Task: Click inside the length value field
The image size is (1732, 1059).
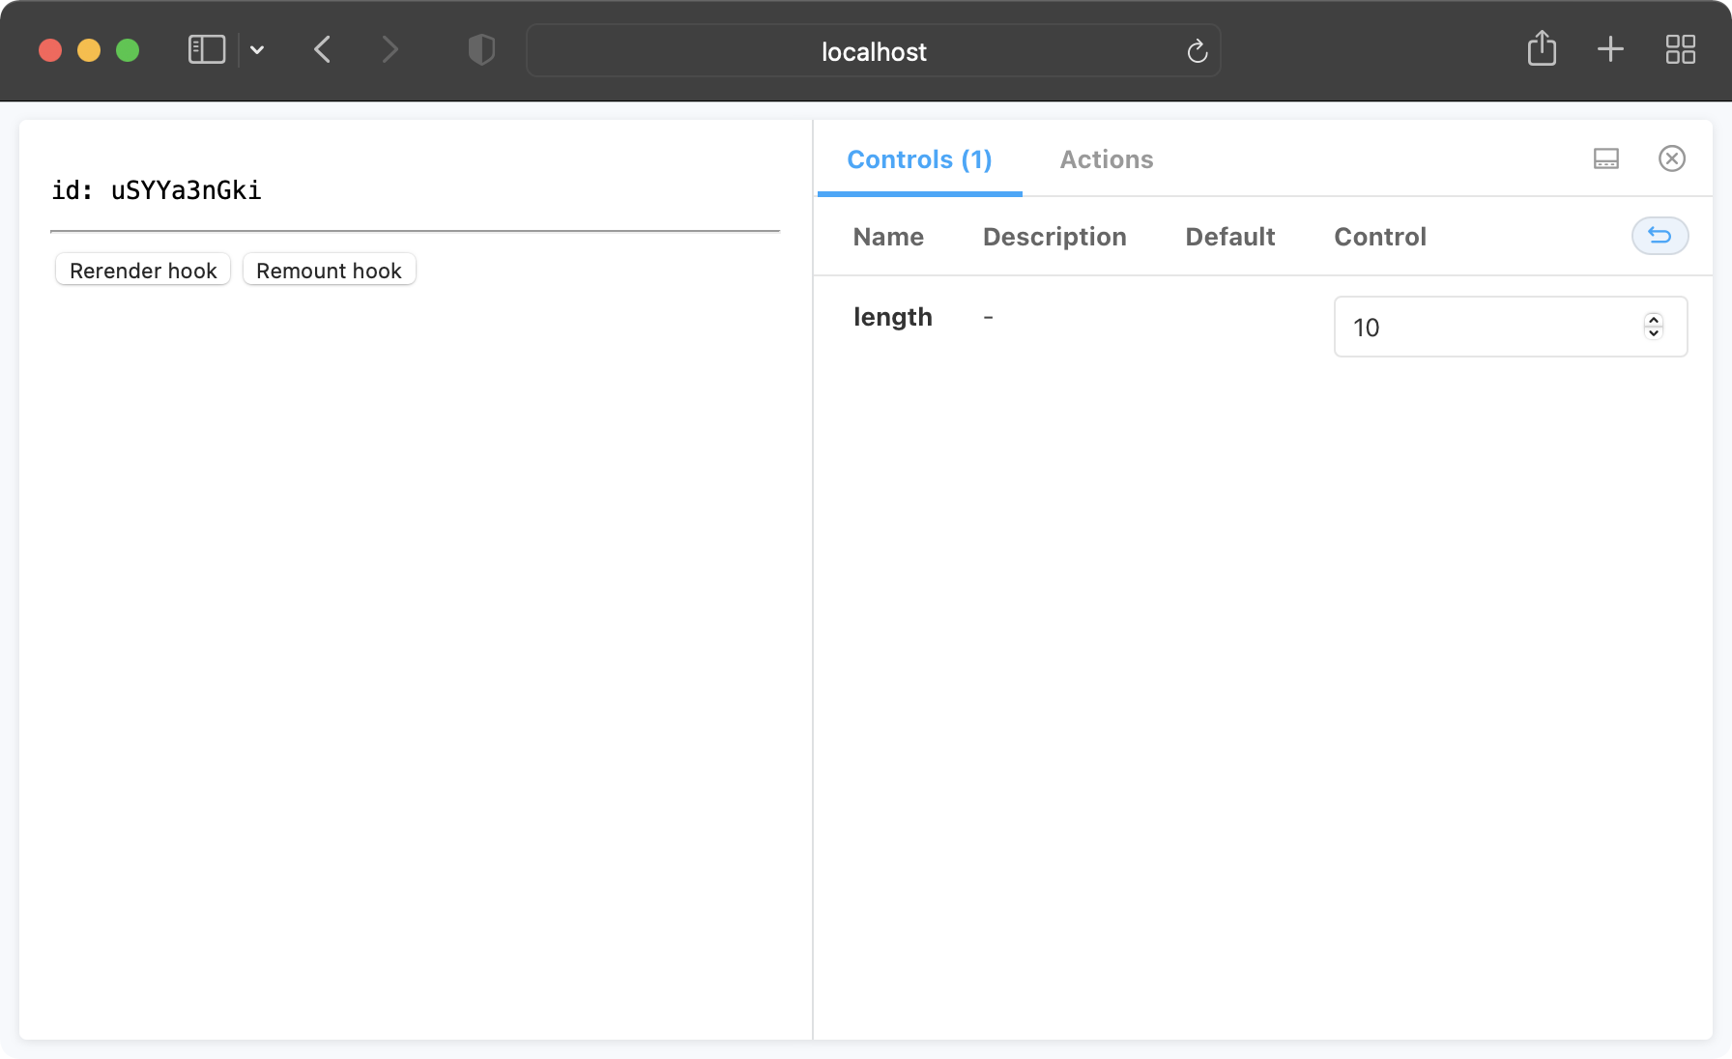Action: (x=1469, y=327)
